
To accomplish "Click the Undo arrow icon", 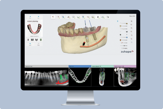I will pos(30,44).
